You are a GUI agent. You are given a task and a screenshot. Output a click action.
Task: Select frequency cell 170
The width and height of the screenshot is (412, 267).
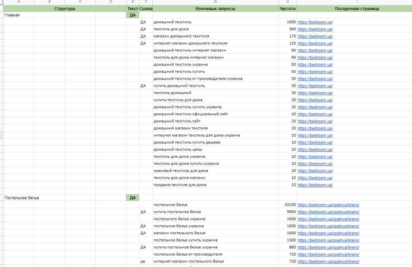click(x=287, y=36)
